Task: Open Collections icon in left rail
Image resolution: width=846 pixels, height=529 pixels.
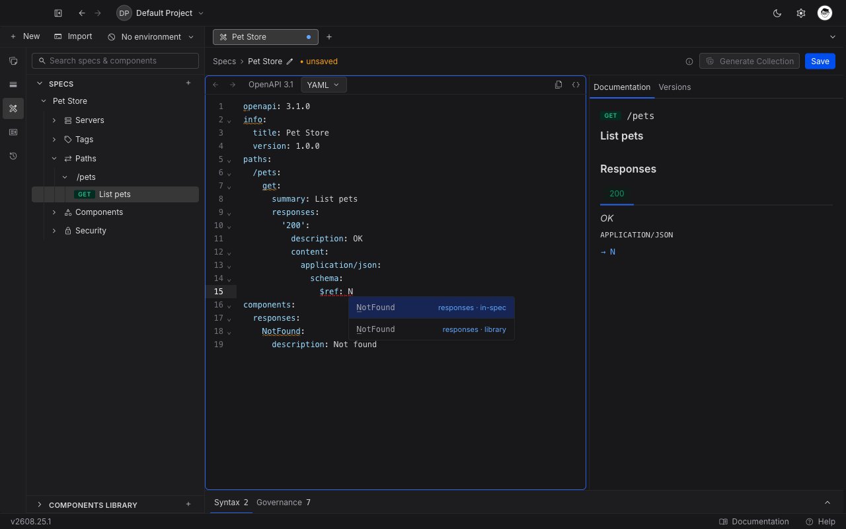Action: click(x=13, y=61)
